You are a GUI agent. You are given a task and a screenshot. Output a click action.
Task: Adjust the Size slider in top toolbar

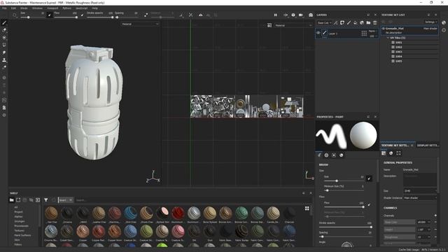tap(32, 17)
